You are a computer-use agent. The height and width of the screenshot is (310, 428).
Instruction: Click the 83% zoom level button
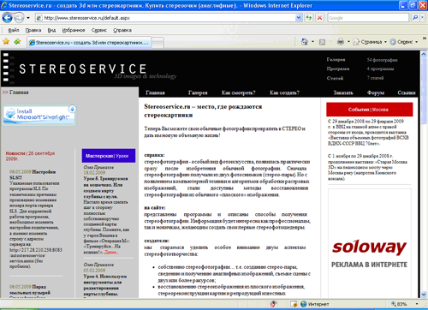tap(399, 304)
